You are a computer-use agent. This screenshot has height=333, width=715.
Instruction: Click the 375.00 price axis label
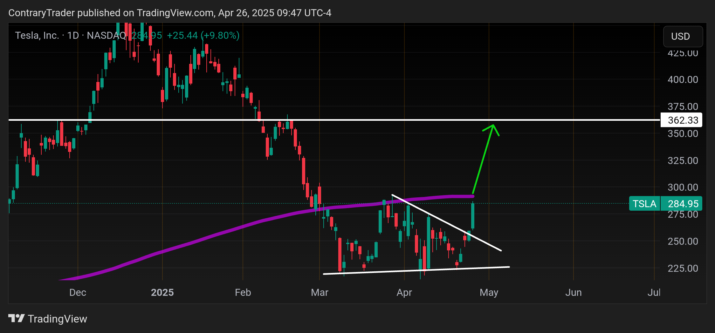683,106
